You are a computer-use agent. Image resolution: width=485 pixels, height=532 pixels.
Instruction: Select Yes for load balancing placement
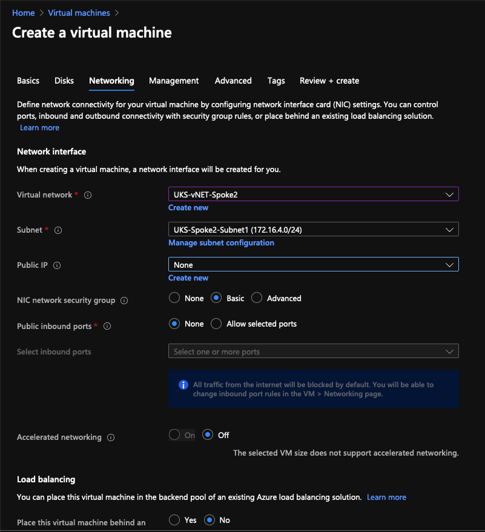tap(174, 520)
